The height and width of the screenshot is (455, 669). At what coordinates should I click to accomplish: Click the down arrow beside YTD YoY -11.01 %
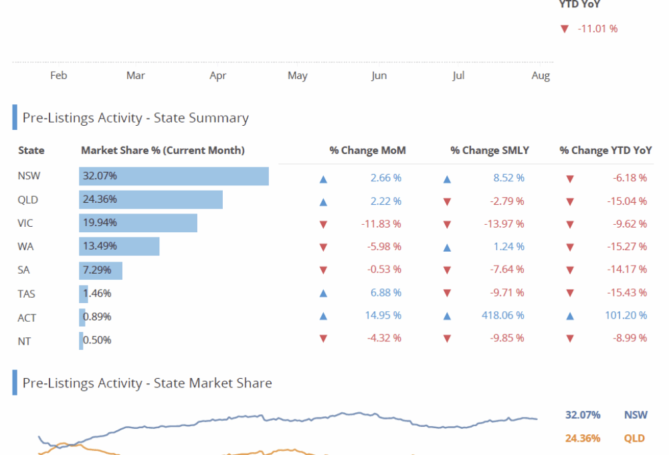[x=564, y=29]
